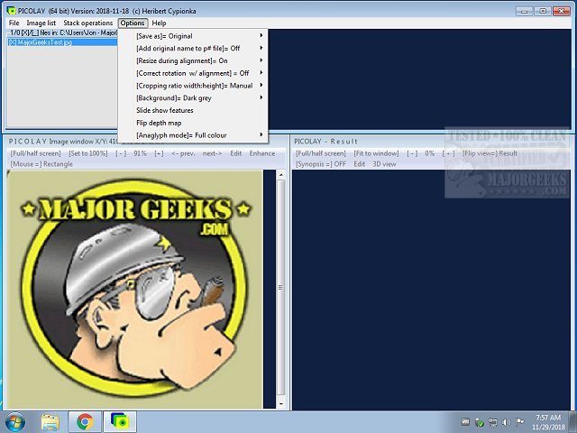Toggle Full/half screen in Image window
The height and width of the screenshot is (433, 577).
tap(36, 153)
